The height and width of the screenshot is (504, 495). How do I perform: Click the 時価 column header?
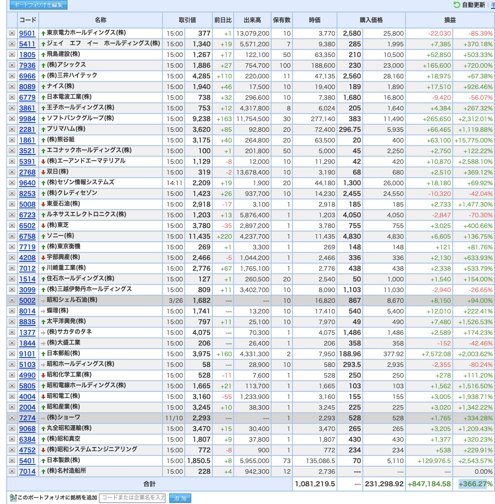click(315, 20)
